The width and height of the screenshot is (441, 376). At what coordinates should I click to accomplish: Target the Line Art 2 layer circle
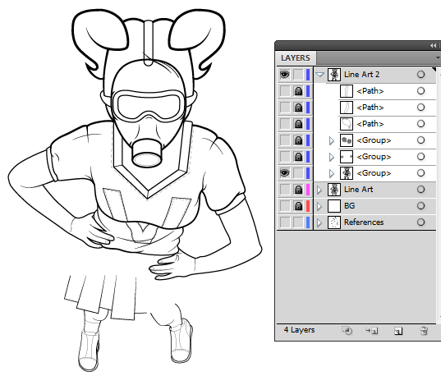pos(420,75)
